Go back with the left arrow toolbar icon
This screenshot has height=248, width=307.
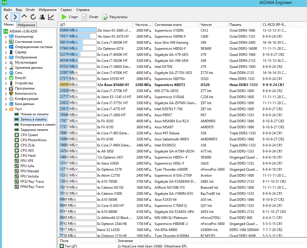point(6,17)
